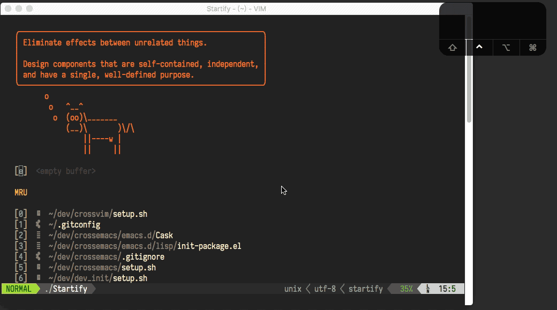Click the quote line 'Eliminate effects between unrelated things.'

coord(115,43)
